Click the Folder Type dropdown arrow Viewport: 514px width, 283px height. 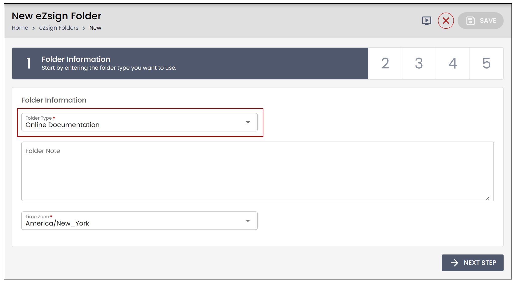point(248,122)
